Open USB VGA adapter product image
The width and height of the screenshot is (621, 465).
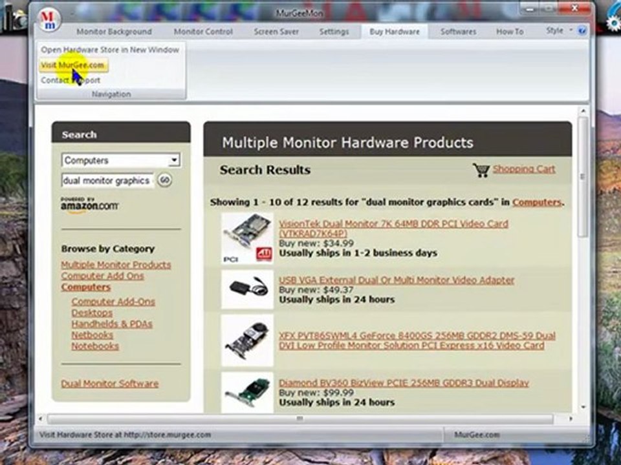[248, 289]
